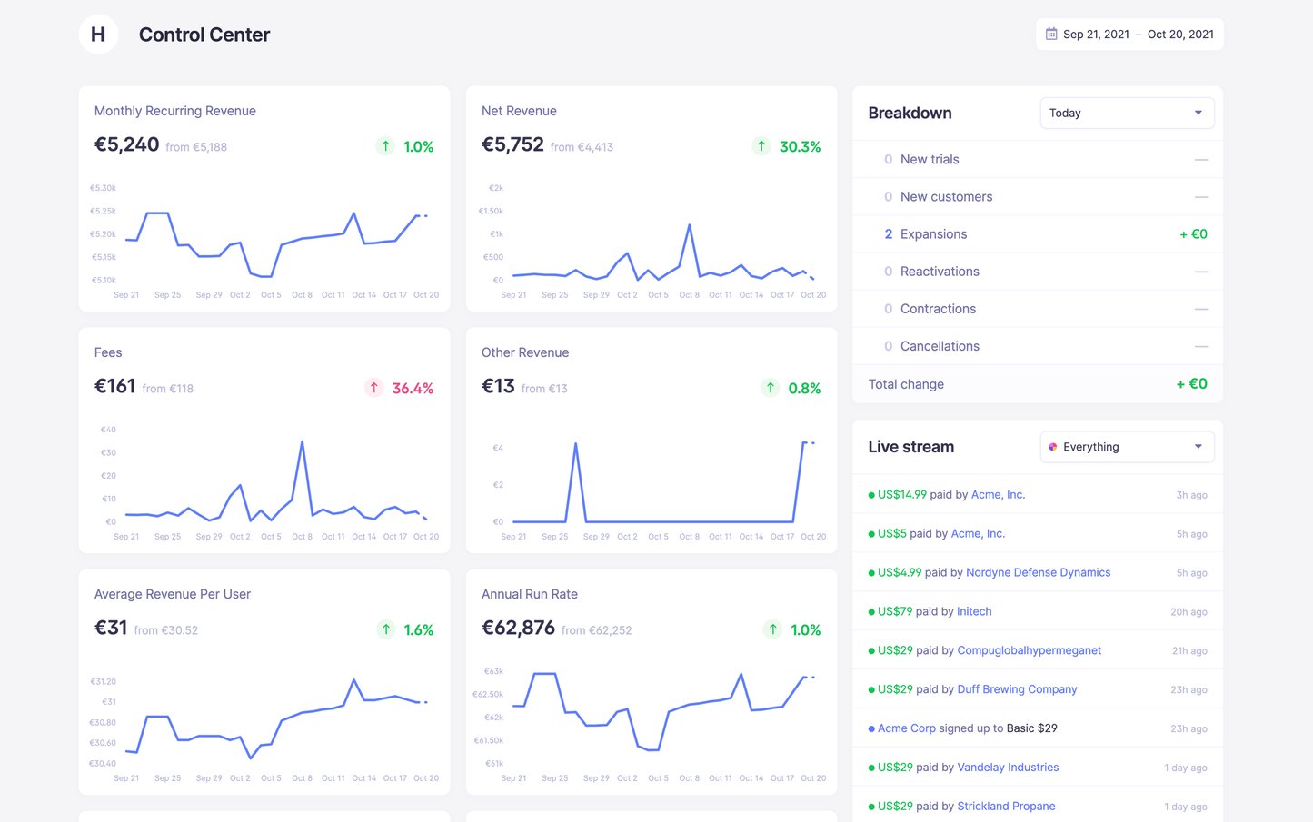Image resolution: width=1313 pixels, height=822 pixels.
Task: Click the Nordyne Defense Dynamics link
Action: click(1038, 572)
